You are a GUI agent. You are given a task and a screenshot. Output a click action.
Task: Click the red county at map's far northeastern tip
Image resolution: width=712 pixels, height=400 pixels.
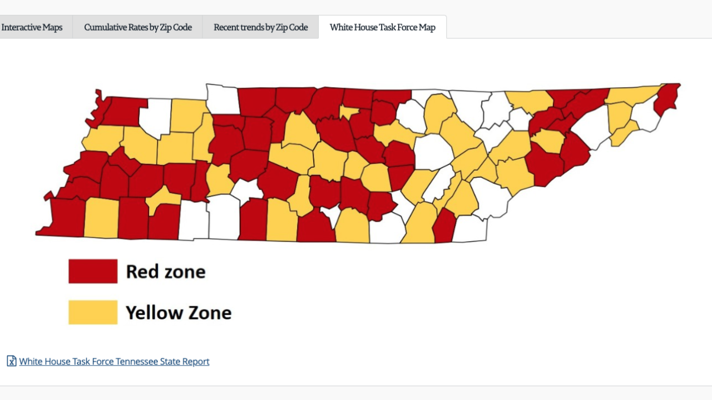coord(667,98)
